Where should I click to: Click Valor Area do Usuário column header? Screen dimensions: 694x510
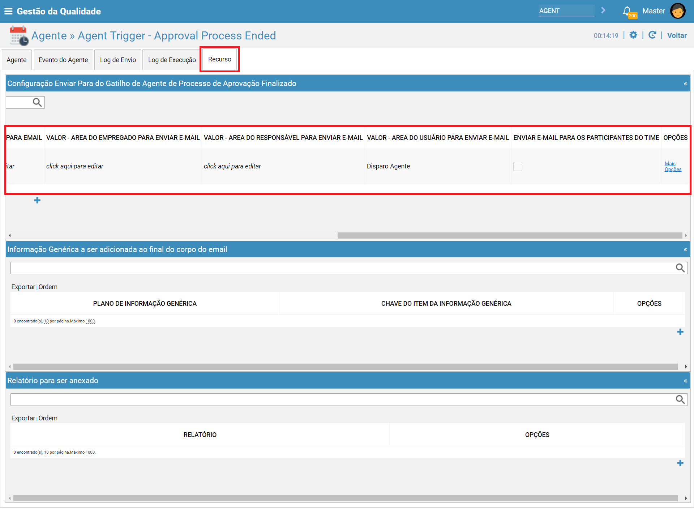pyautogui.click(x=438, y=138)
